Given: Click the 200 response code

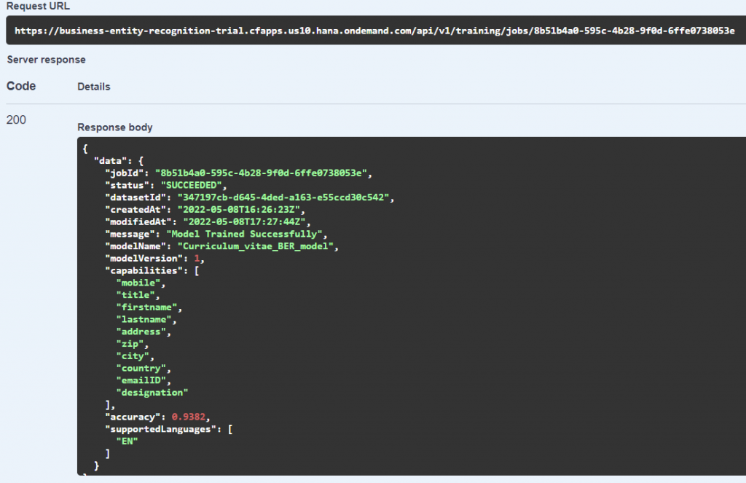Looking at the screenshot, I should tap(16, 120).
